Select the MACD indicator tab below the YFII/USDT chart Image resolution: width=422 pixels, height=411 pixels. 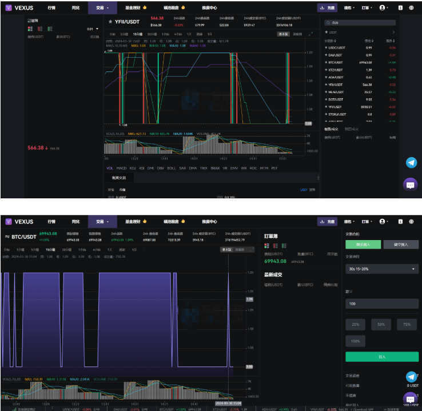121,168
